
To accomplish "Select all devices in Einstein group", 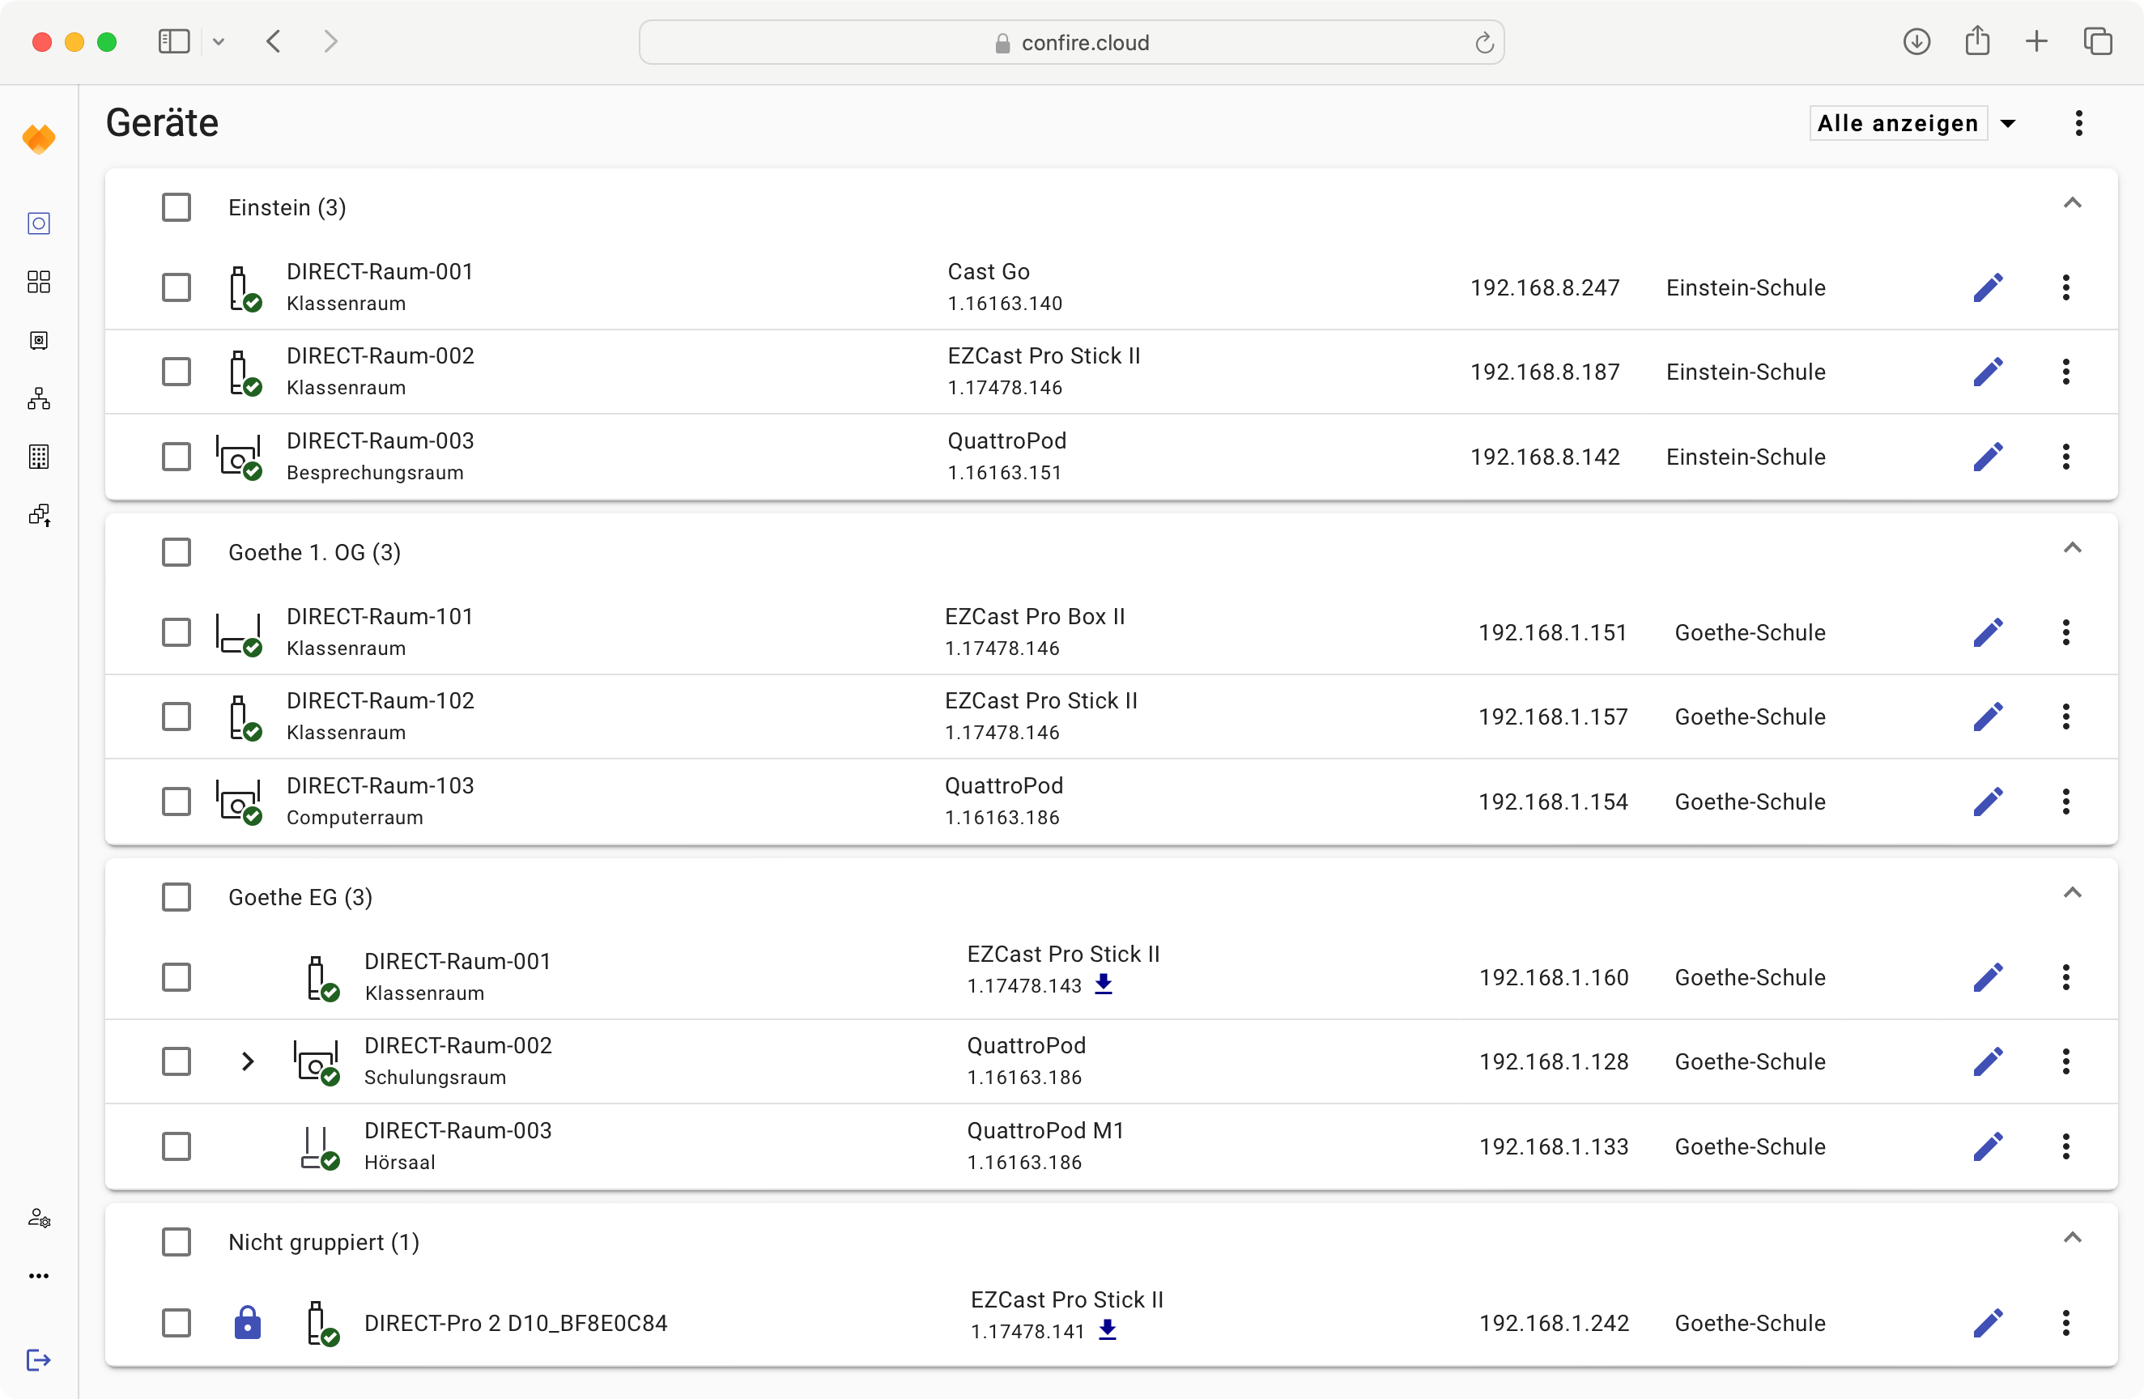I will click(177, 207).
